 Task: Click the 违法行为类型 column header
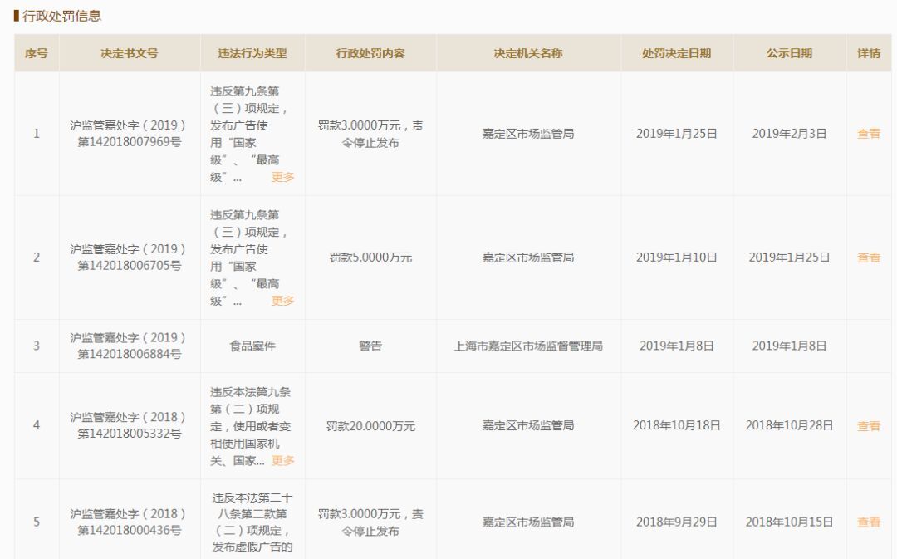pyautogui.click(x=252, y=53)
